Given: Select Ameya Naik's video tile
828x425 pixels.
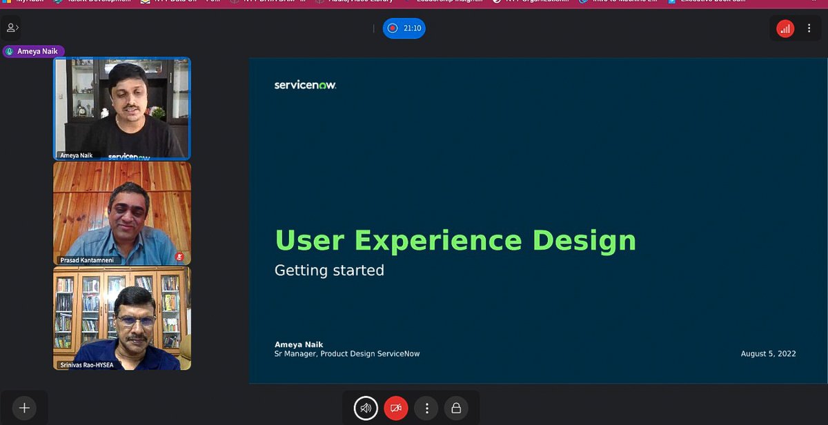Looking at the screenshot, I should click(x=122, y=109).
